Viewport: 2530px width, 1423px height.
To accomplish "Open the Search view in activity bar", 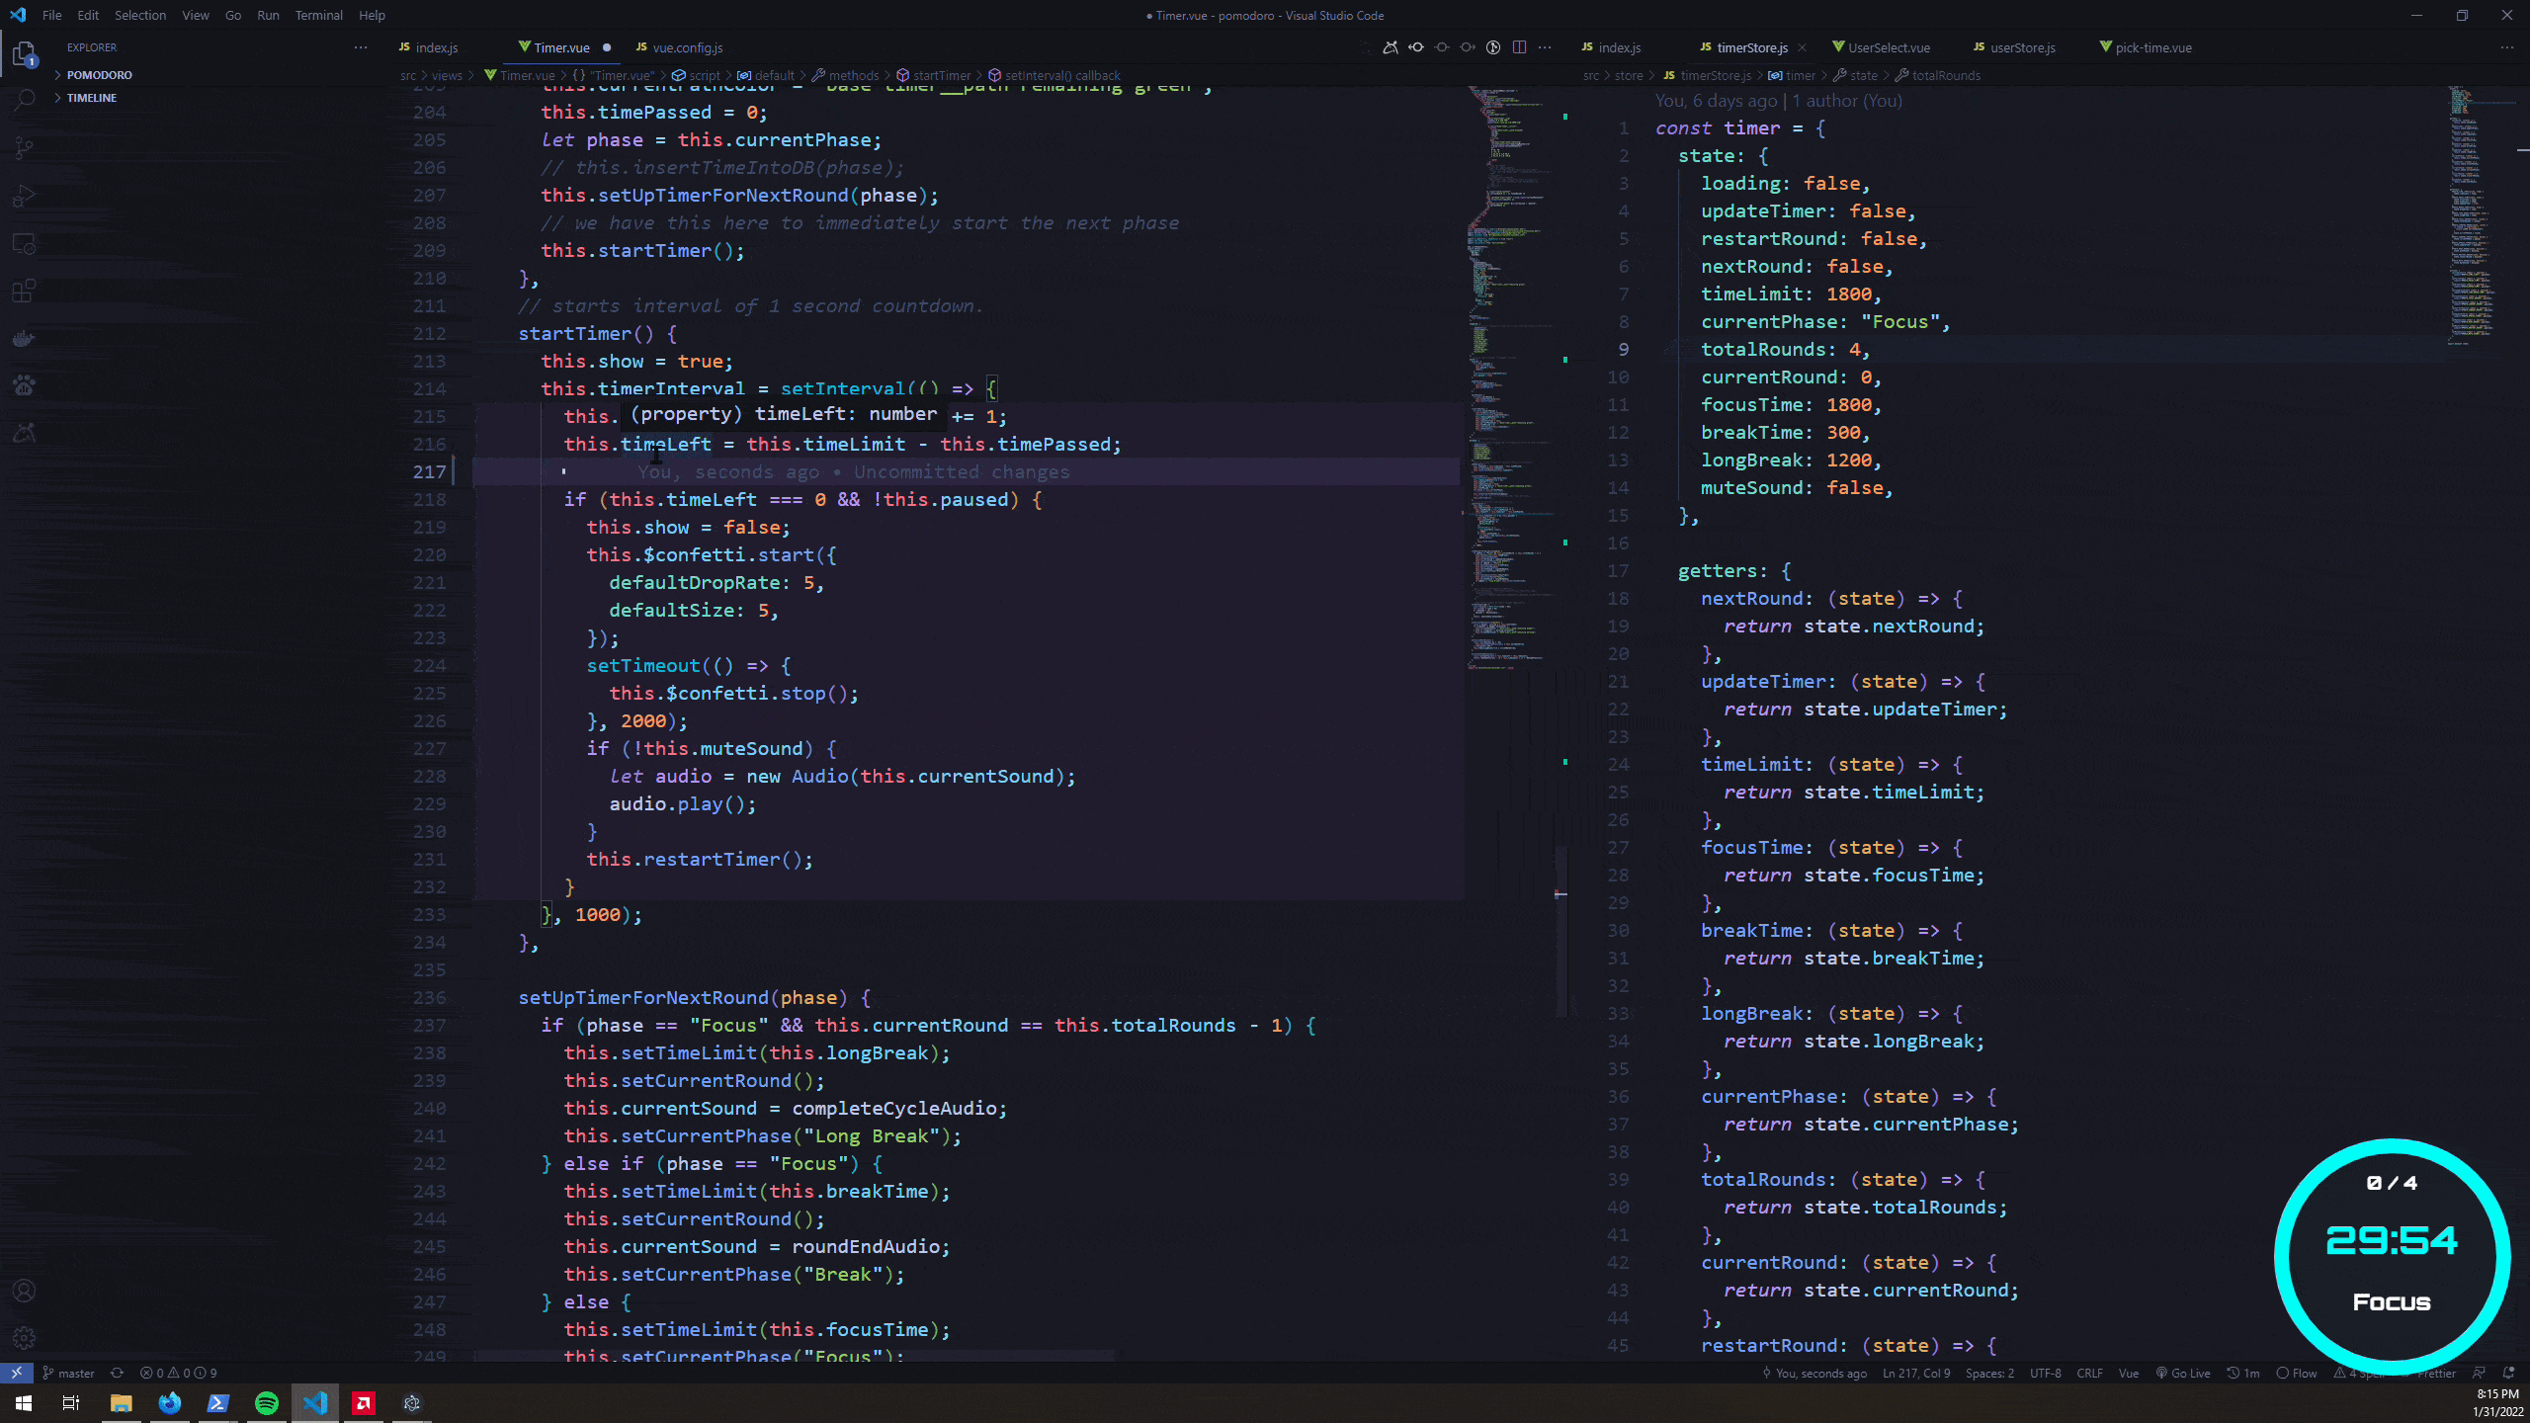I will [25, 100].
